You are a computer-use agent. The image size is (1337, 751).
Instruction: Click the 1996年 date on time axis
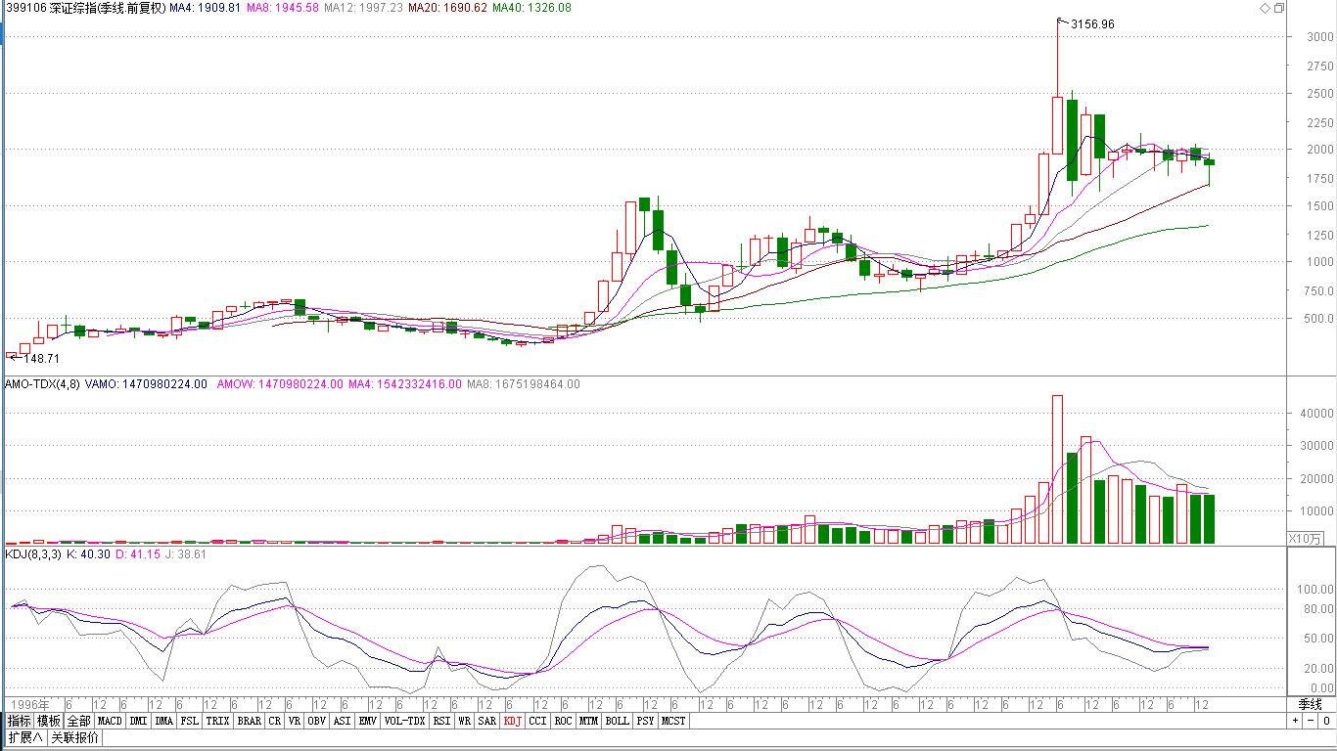[29, 704]
